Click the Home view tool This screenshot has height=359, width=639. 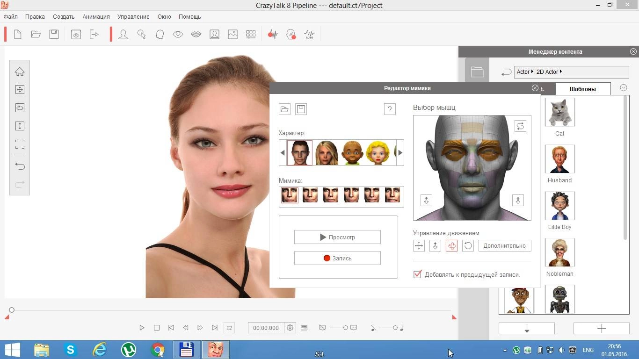(x=20, y=72)
